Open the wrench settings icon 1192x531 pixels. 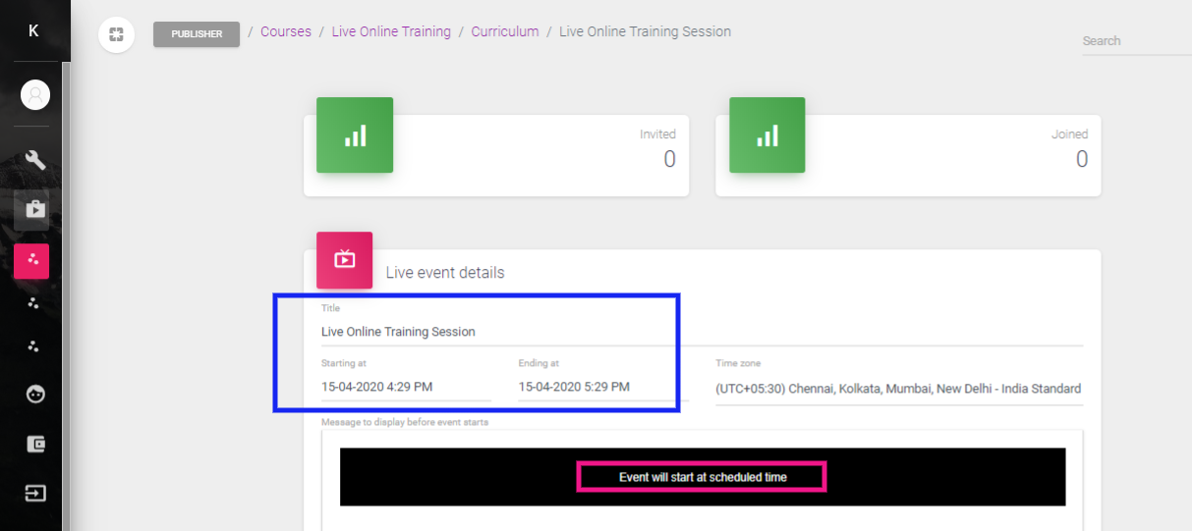[35, 160]
